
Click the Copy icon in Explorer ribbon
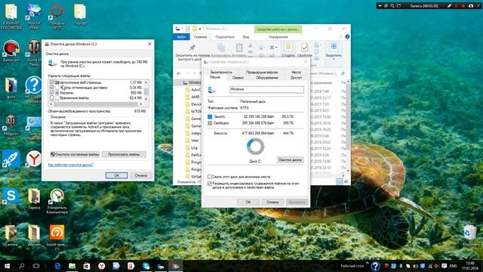[x=221, y=48]
